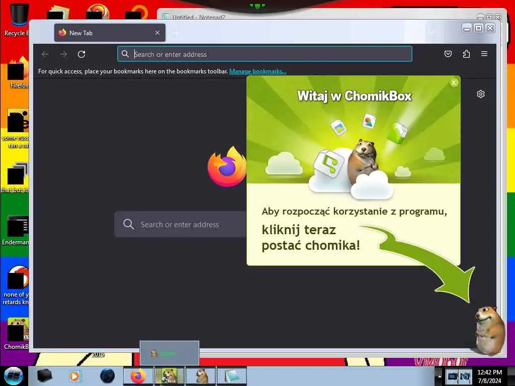Viewport: 515px width, 386px height.
Task: Click the Untitled - Notepad2 title bar
Action: click(x=315, y=16)
